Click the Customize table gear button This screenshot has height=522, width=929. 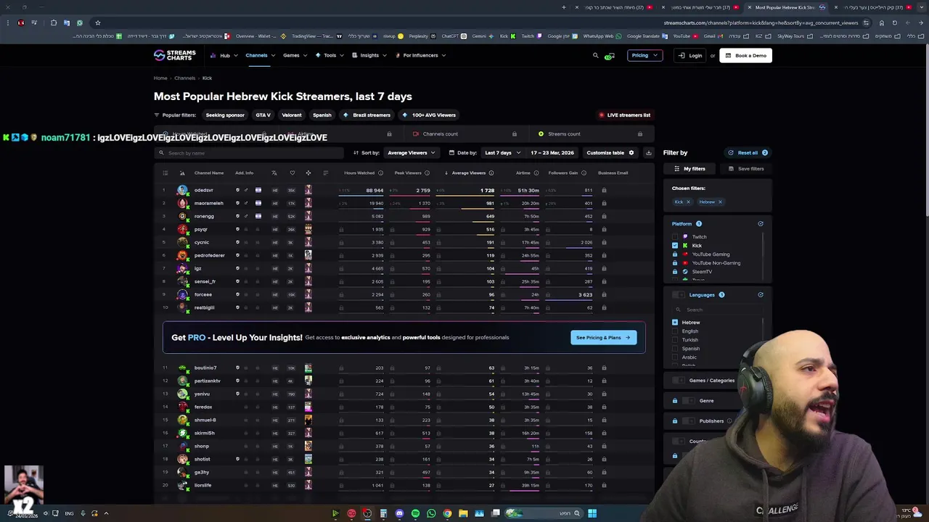coord(610,153)
